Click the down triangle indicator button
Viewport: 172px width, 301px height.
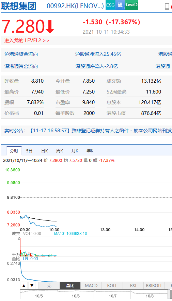pyautogui.click(x=32, y=286)
